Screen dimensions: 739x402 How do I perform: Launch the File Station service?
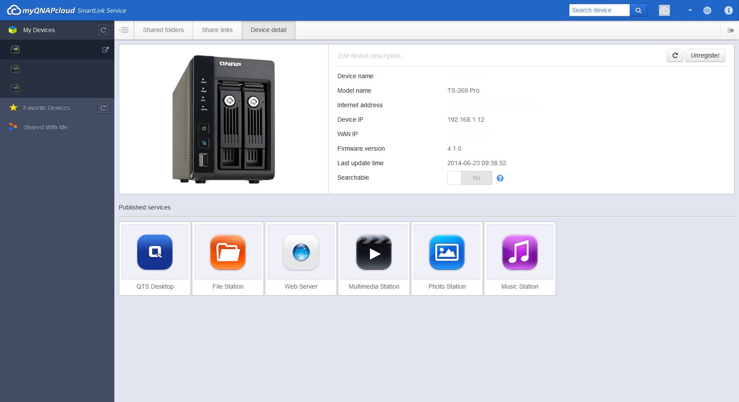point(228,258)
